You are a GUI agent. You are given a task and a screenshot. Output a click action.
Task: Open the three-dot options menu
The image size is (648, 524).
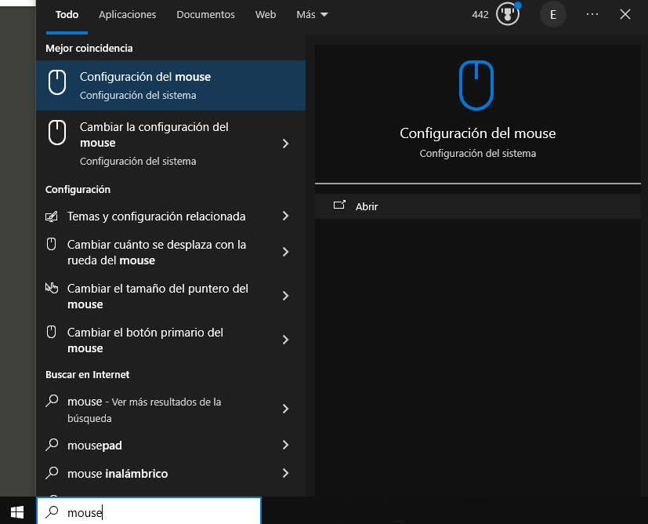pos(592,15)
